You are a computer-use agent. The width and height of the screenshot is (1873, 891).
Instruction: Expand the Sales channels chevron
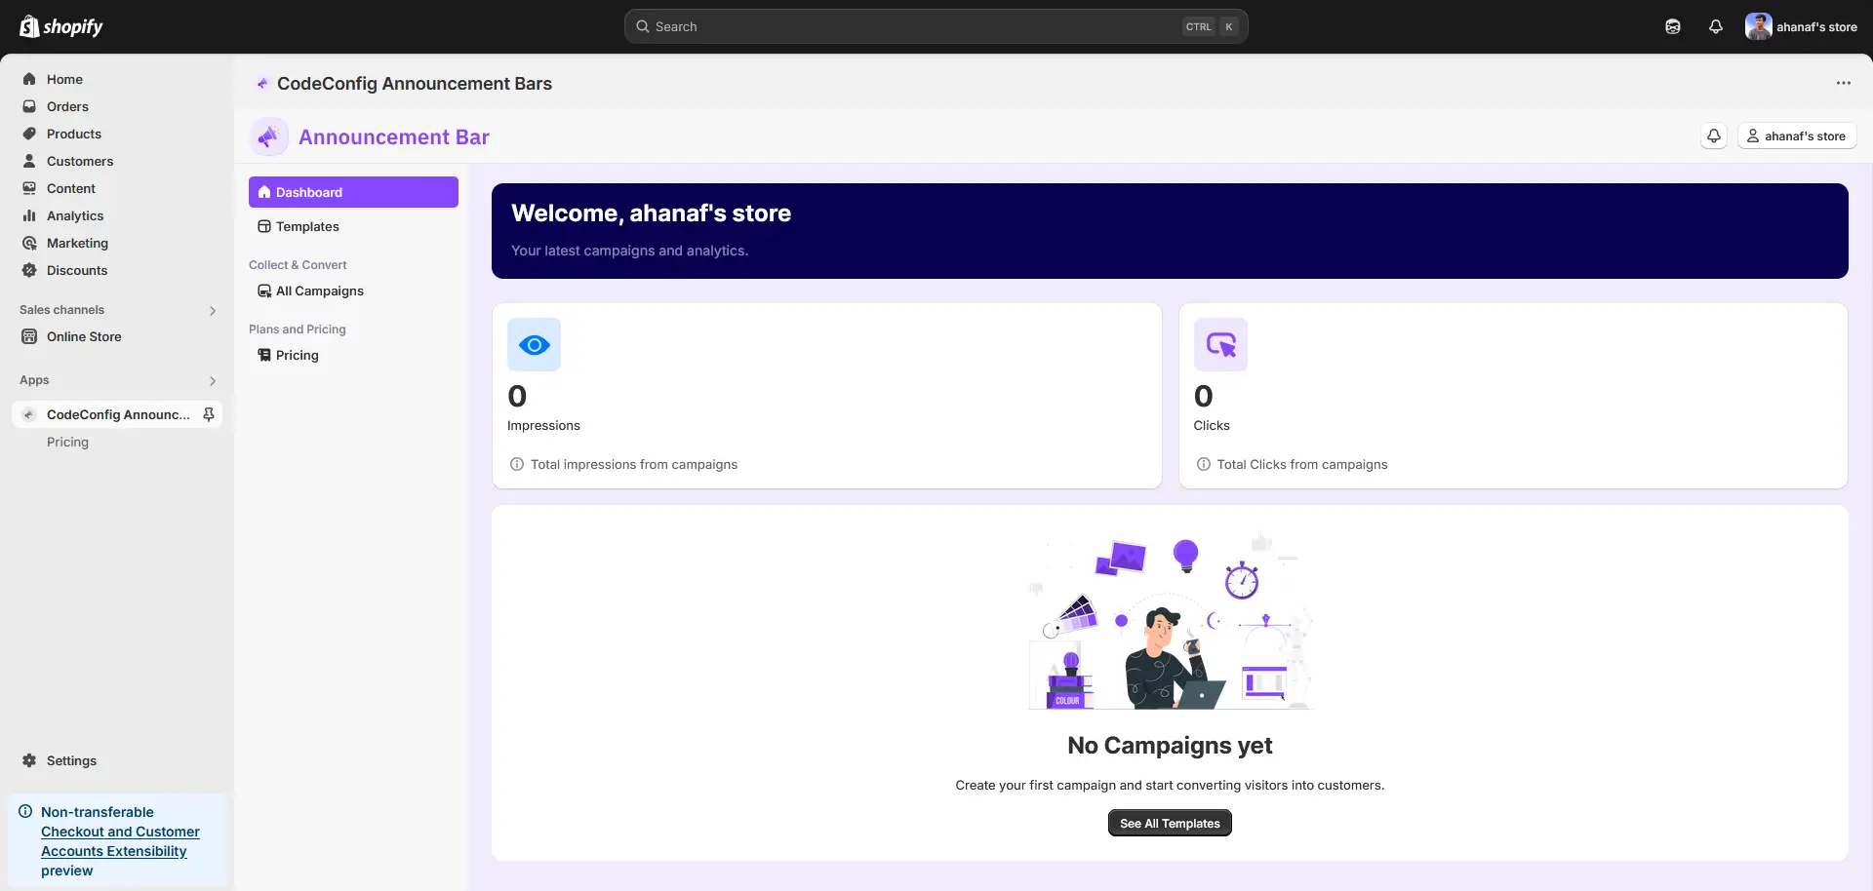coord(213,311)
